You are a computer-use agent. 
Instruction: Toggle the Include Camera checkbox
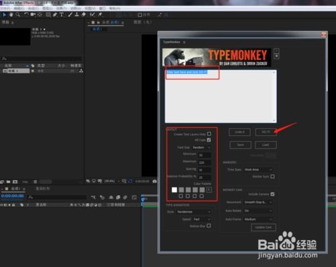point(272,194)
